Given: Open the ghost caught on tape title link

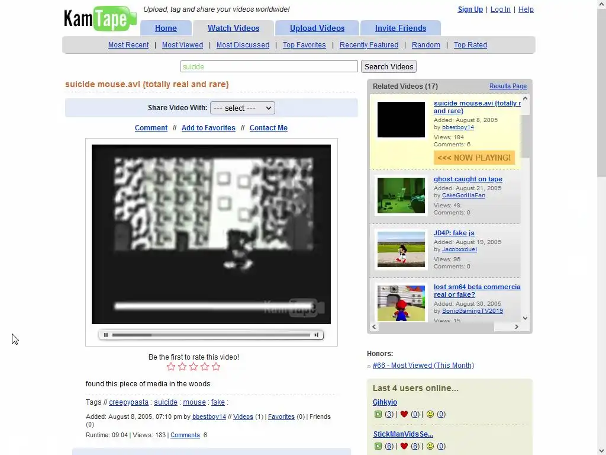Looking at the screenshot, I should tap(468, 179).
